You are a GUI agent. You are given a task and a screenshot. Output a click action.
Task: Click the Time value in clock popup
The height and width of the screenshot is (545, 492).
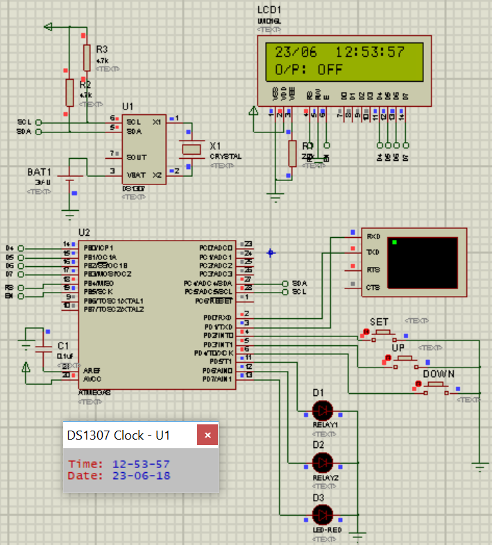coord(141,464)
